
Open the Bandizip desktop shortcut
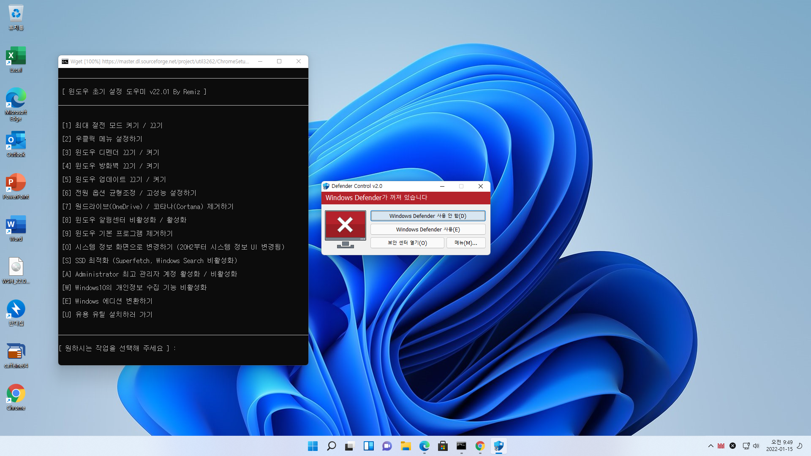(16, 313)
